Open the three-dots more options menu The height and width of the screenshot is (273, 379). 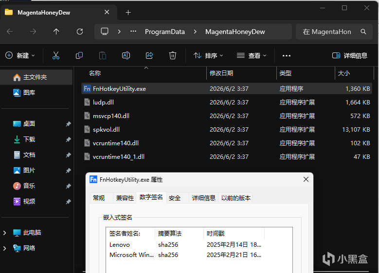(287, 56)
